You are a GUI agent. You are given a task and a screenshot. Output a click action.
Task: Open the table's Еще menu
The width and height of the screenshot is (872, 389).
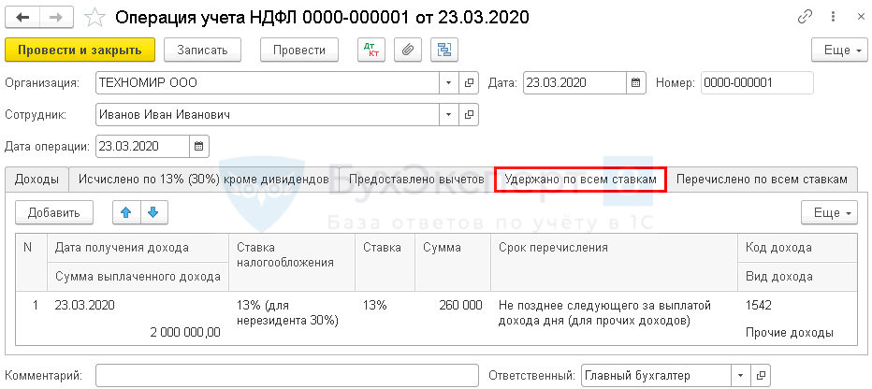click(x=829, y=213)
